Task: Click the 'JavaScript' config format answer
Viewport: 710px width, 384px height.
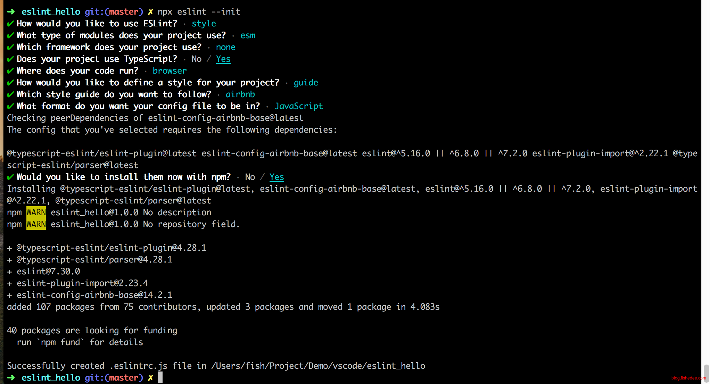Action: 299,106
